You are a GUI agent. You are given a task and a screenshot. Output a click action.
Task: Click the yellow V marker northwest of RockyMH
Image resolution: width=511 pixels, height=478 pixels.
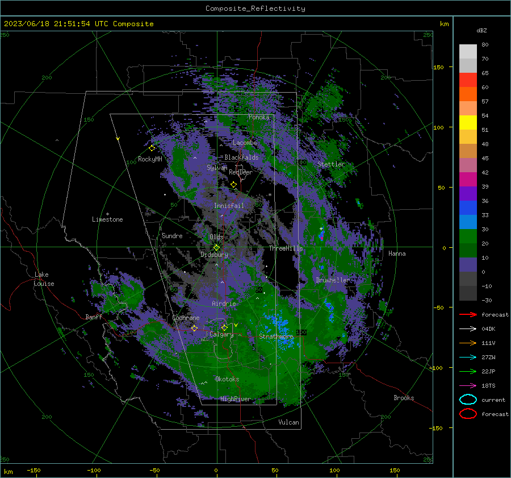[x=118, y=139]
